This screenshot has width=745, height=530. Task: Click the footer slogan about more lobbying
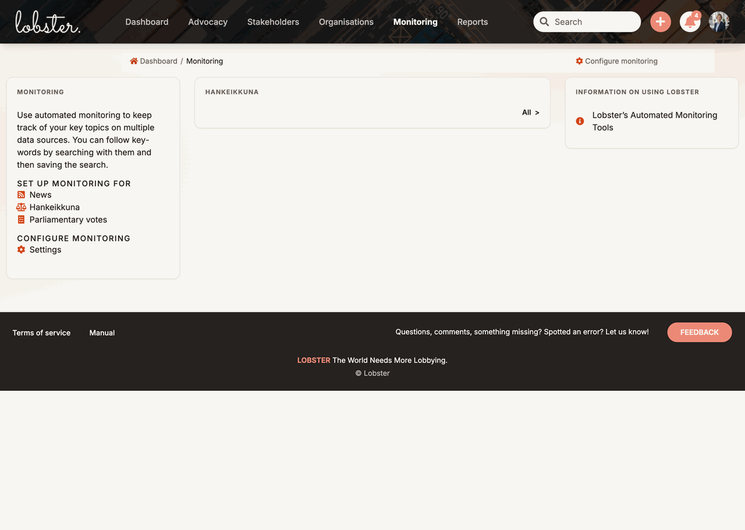click(390, 360)
